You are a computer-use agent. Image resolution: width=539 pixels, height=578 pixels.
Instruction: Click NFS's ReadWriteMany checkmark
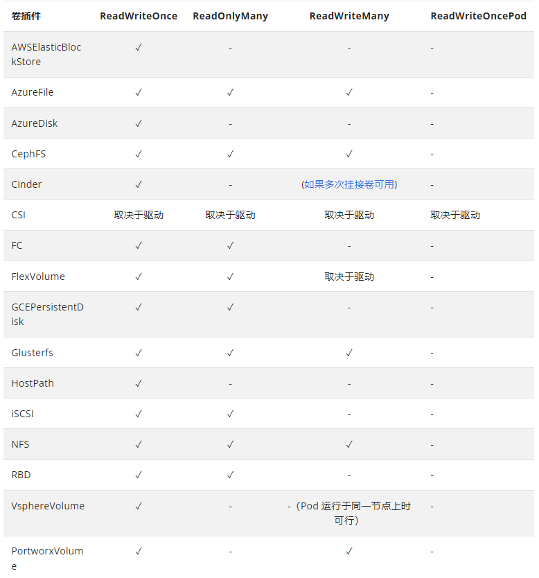pos(349,444)
